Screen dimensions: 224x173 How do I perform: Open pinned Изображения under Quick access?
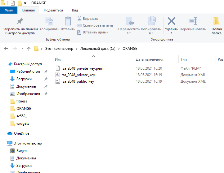(28, 94)
